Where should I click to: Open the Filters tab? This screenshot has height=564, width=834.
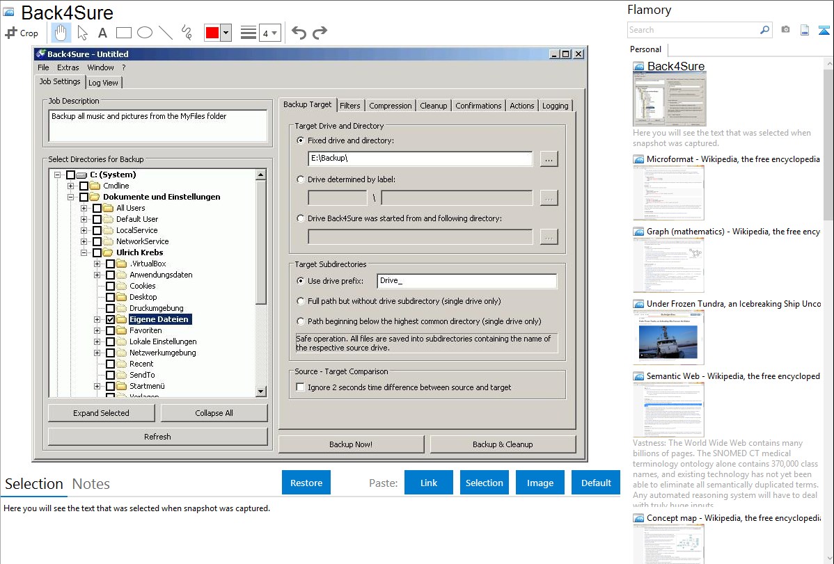[x=350, y=106]
